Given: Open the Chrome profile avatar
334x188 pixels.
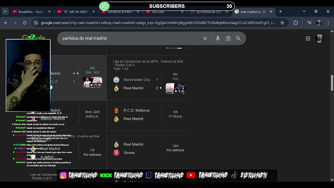Looking at the screenshot, I should coord(319,23).
